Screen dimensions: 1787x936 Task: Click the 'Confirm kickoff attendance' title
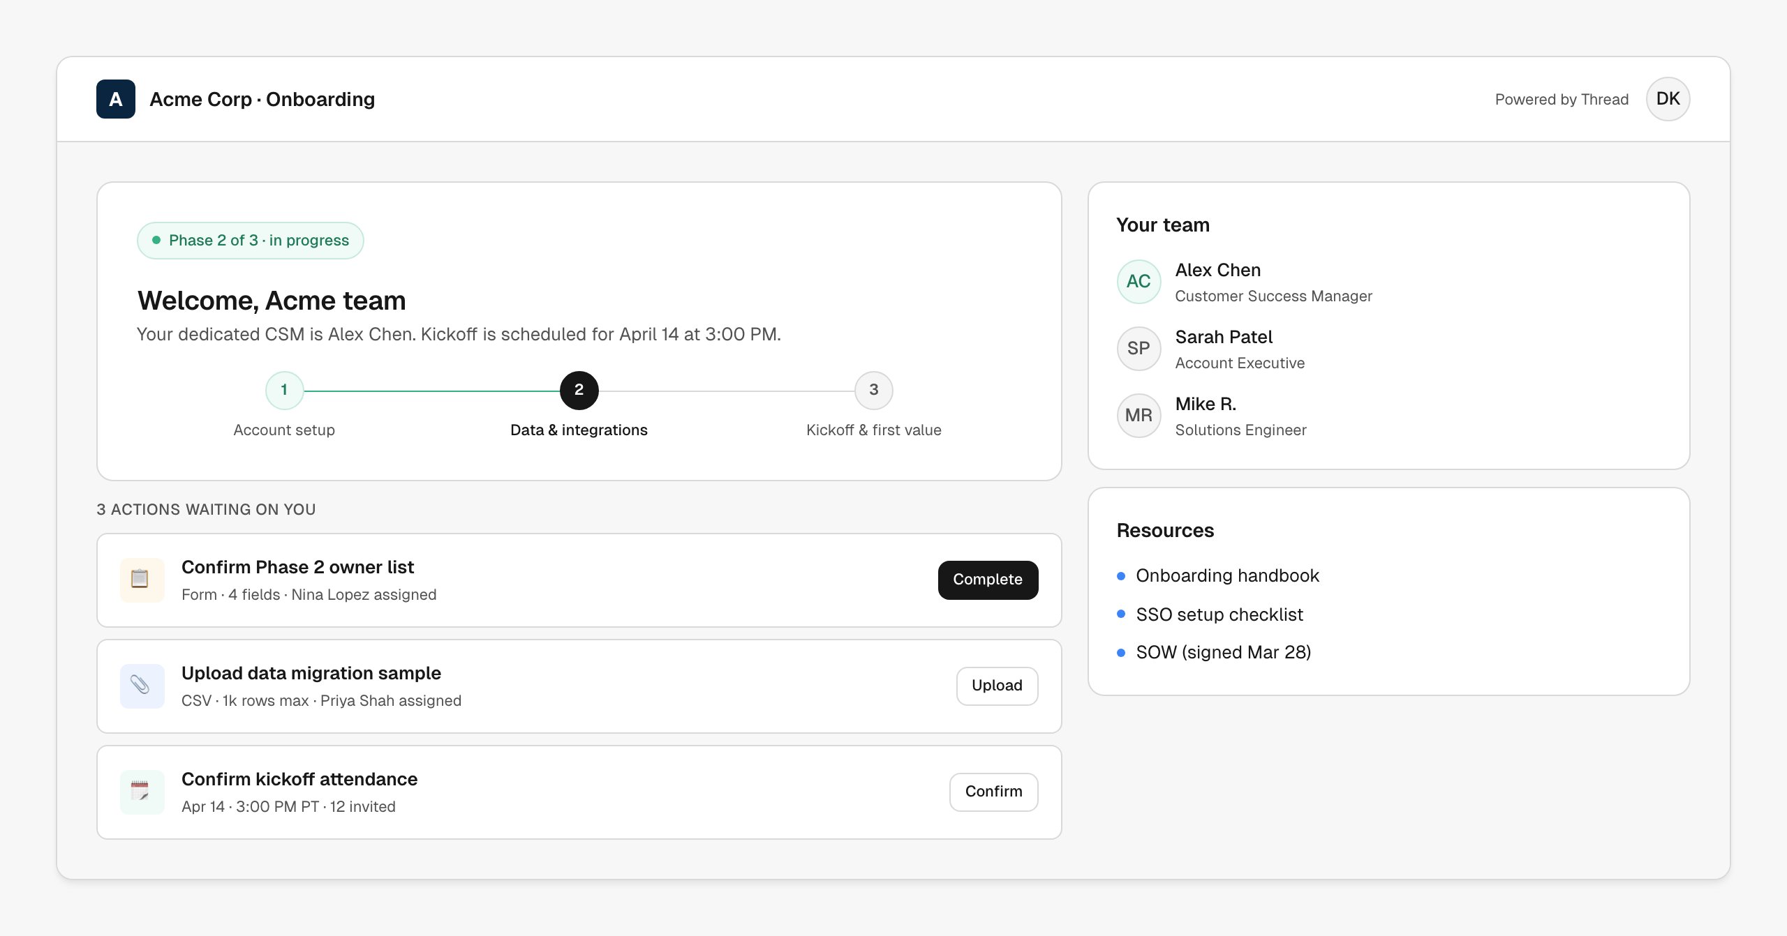(x=299, y=779)
